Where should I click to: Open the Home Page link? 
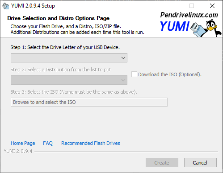[x=23, y=143]
